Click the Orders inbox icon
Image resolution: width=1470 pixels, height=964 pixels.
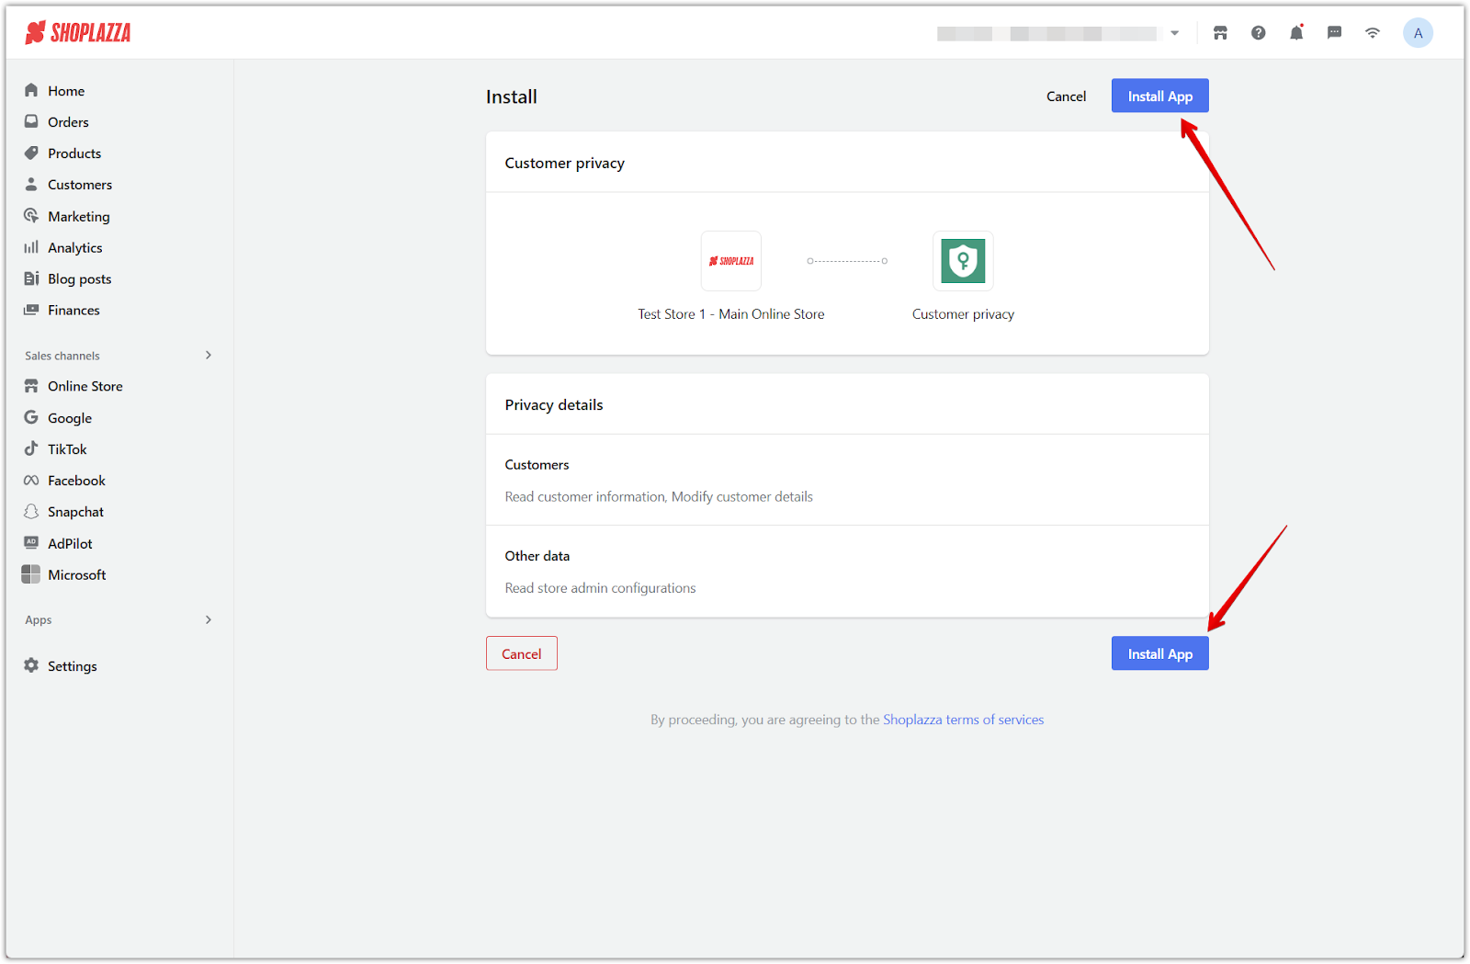pyautogui.click(x=31, y=121)
